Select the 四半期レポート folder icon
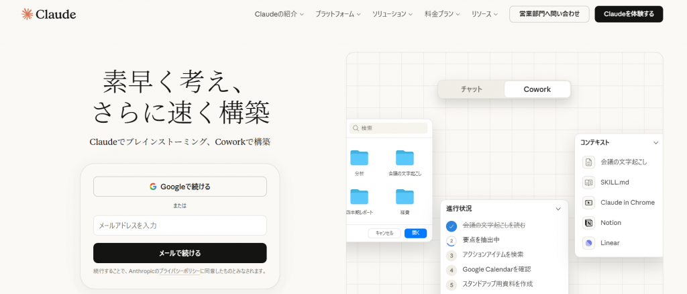This screenshot has height=294, width=687. [x=360, y=197]
